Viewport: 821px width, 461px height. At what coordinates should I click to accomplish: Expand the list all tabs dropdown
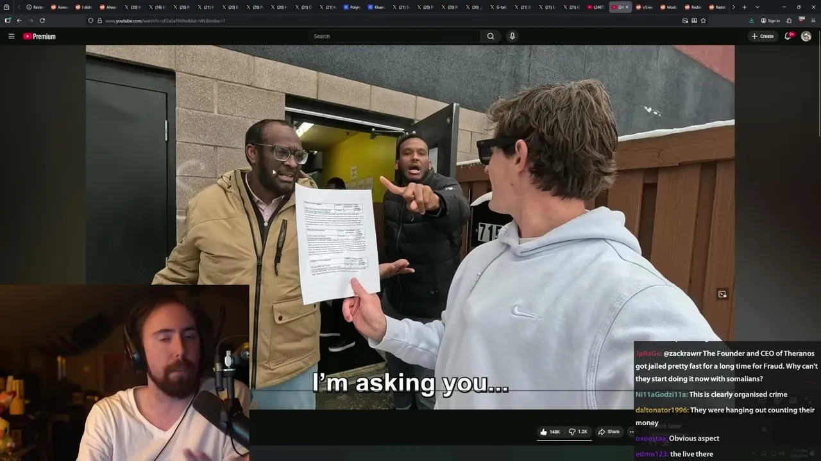point(758,7)
